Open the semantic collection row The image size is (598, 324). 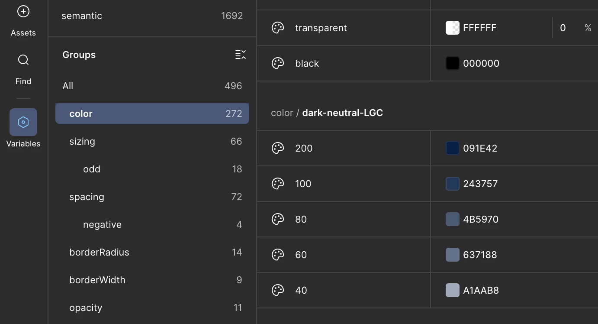click(152, 16)
